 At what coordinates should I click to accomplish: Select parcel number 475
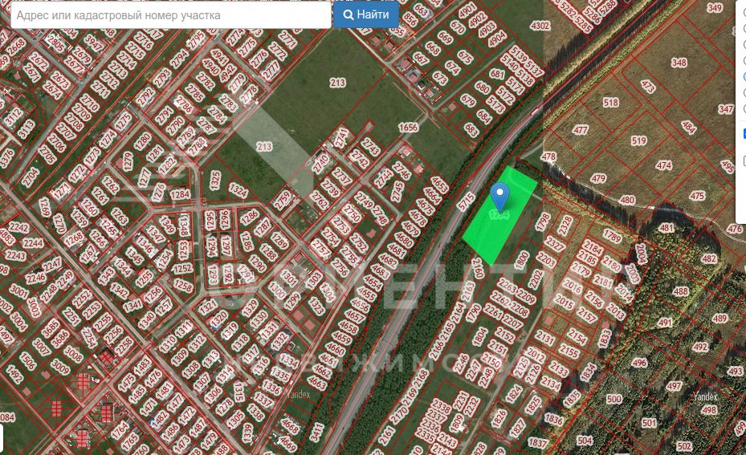[x=697, y=196]
